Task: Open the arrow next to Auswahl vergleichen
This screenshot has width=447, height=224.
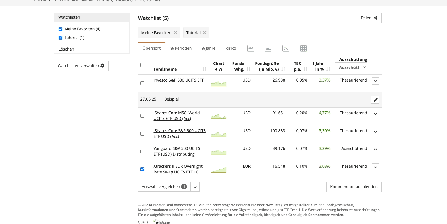Action: click(x=195, y=187)
